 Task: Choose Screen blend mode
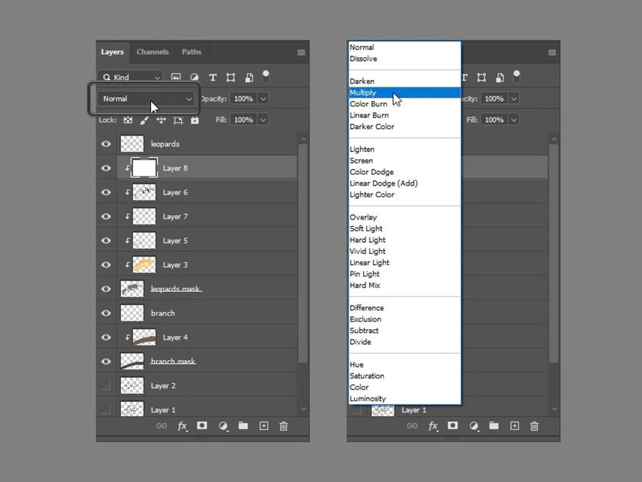coord(404,161)
